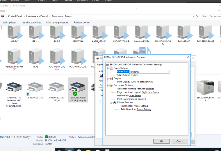Select the JENAZAH device icon
Viewport: 221px width, 151px height.
coord(78,33)
